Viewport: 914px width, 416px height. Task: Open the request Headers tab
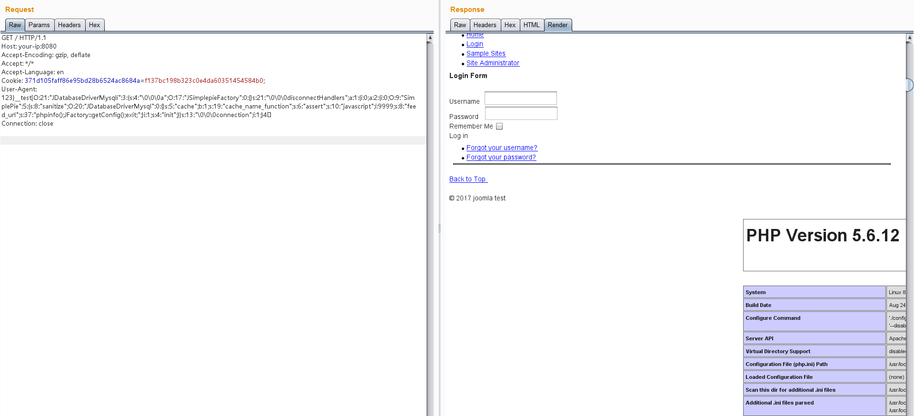(x=69, y=25)
